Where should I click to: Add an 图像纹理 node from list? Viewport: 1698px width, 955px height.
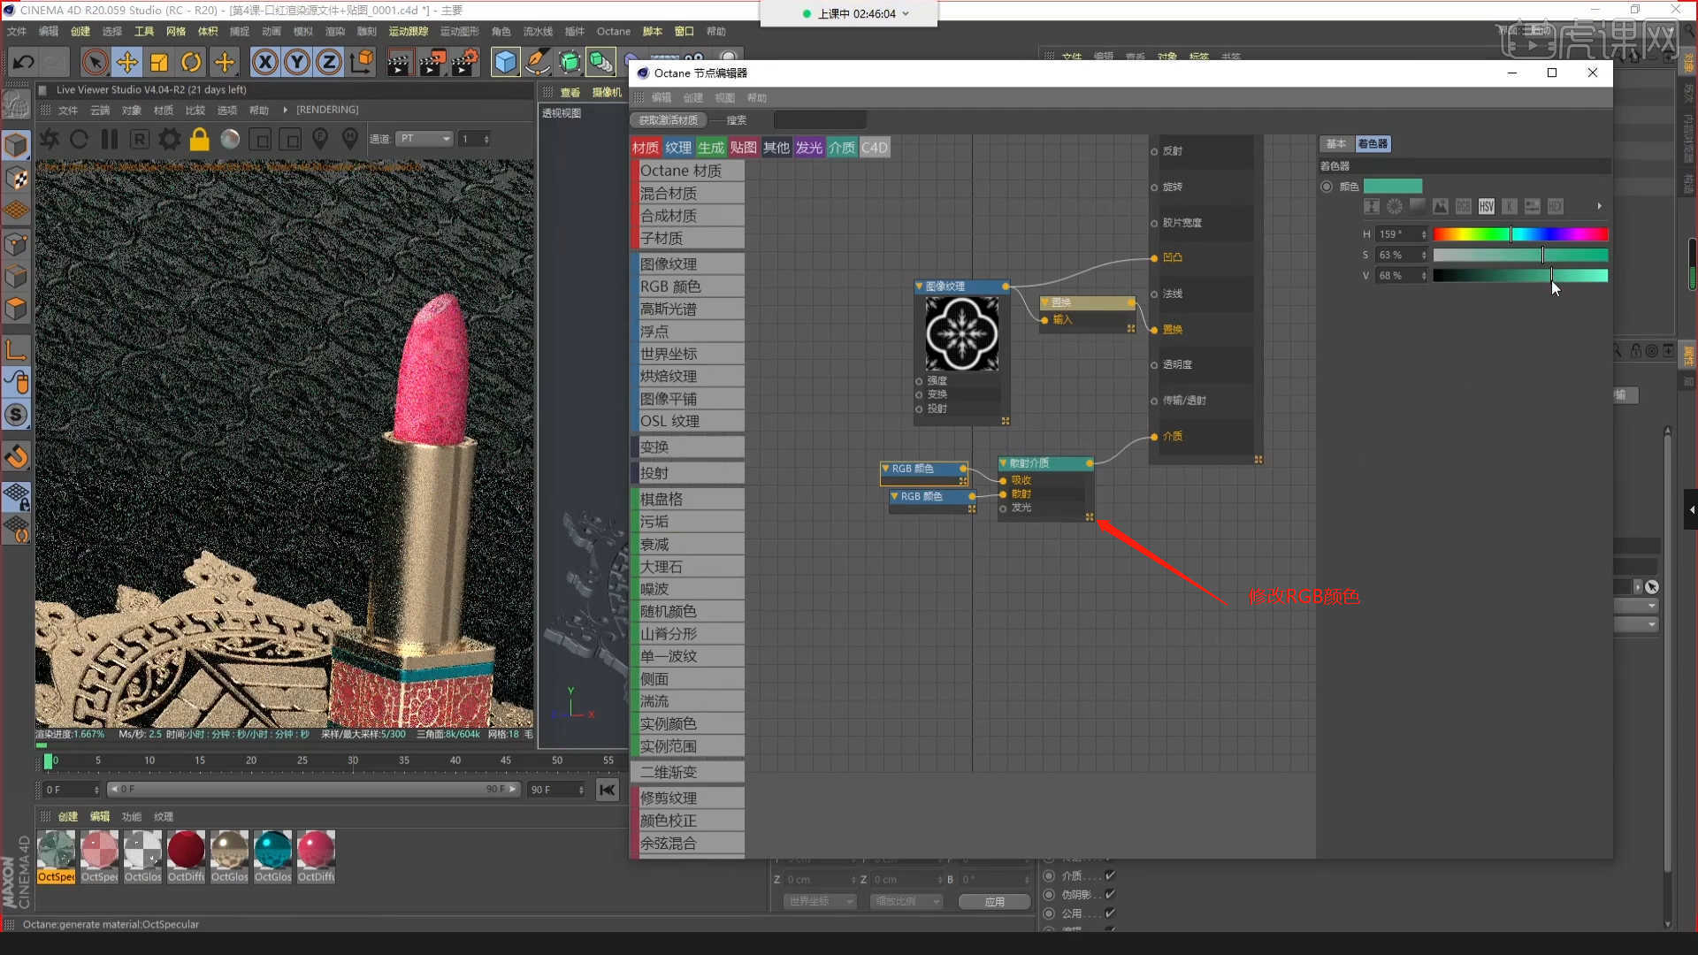(x=691, y=264)
